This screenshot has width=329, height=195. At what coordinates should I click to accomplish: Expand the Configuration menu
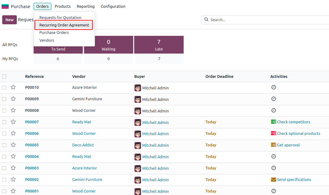point(113,6)
